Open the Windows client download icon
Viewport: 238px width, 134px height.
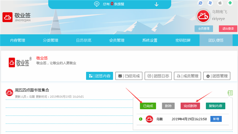click(210, 3)
